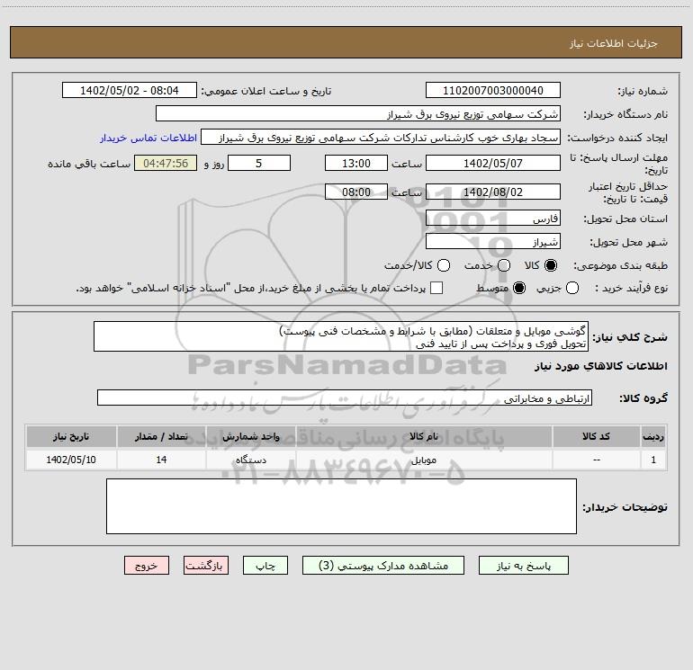Click the تعداد / مقدار column header

161,436
